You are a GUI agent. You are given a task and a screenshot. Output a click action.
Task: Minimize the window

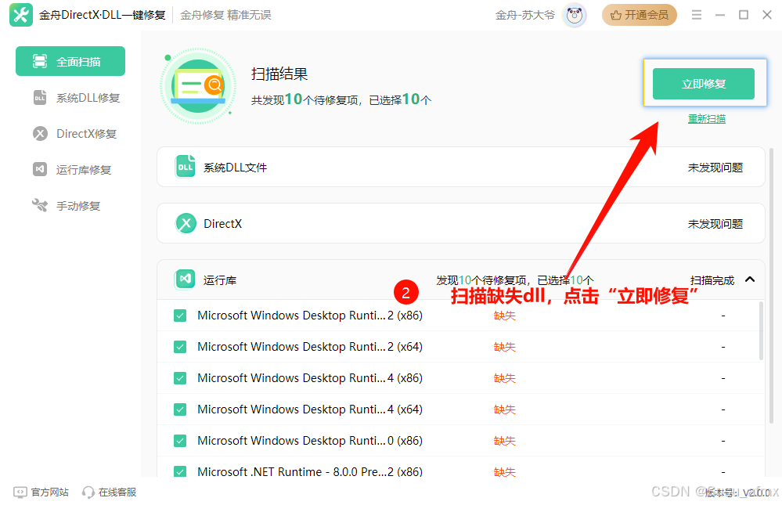tap(719, 15)
